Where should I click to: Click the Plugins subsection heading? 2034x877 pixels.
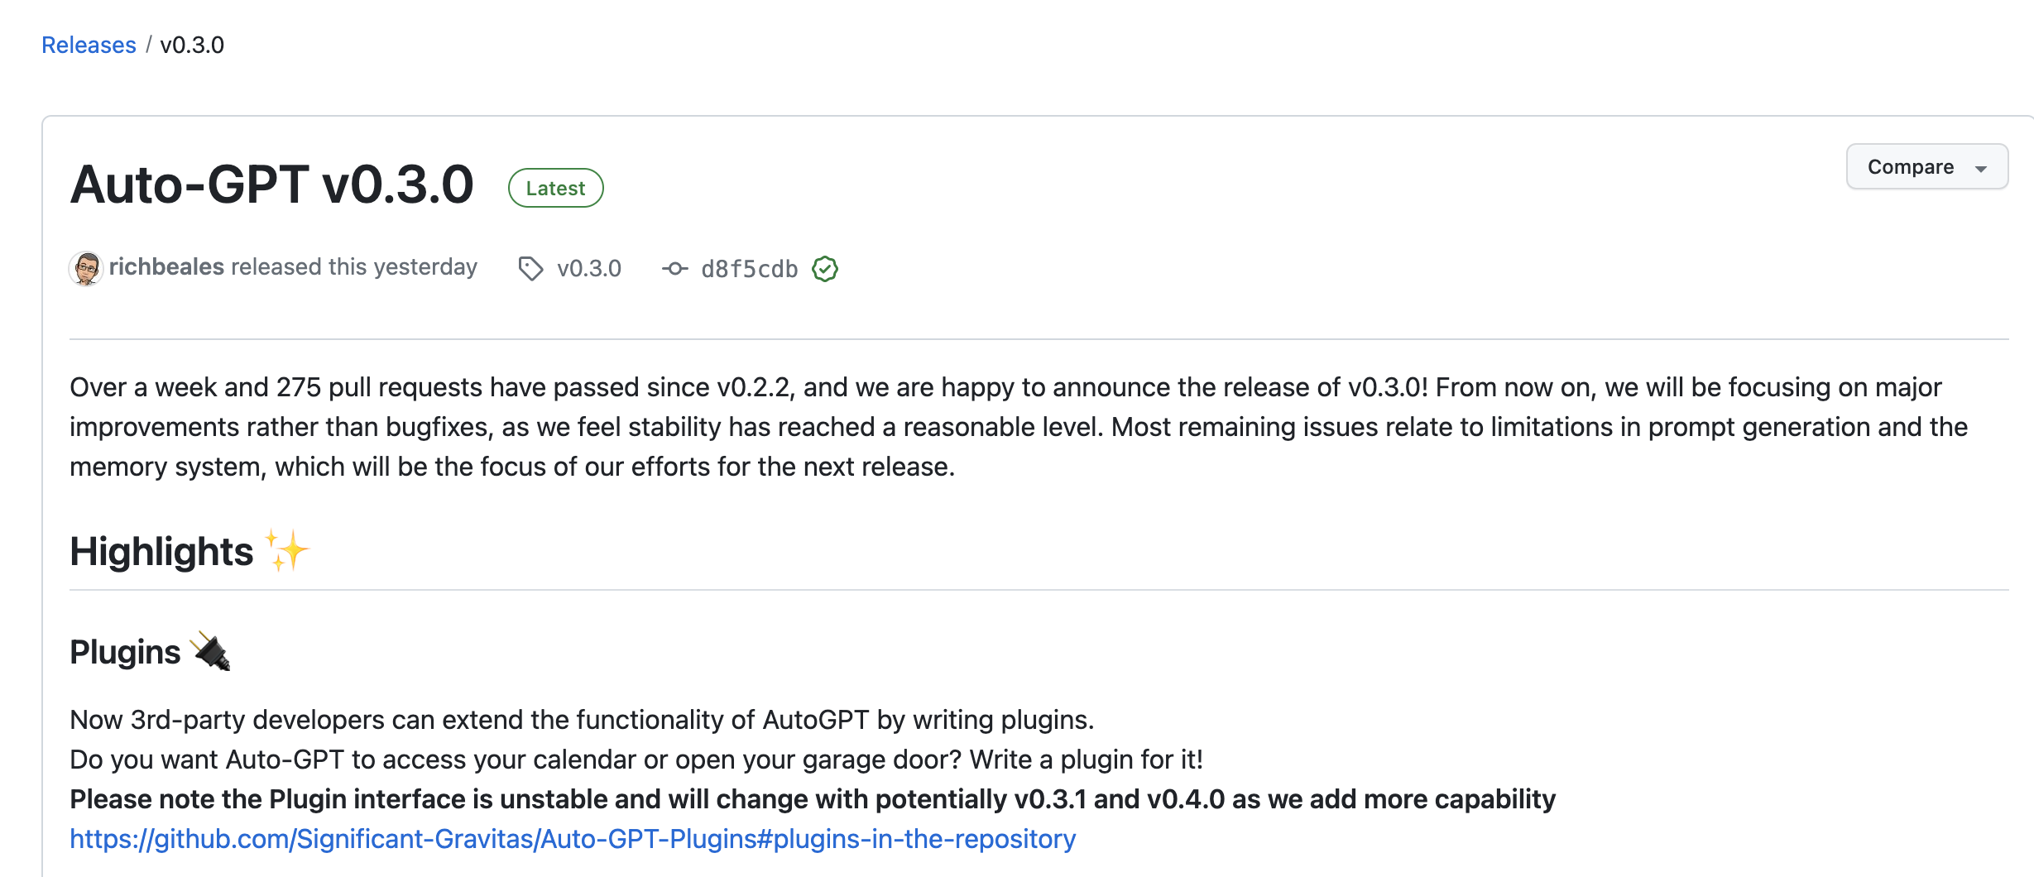coord(125,652)
